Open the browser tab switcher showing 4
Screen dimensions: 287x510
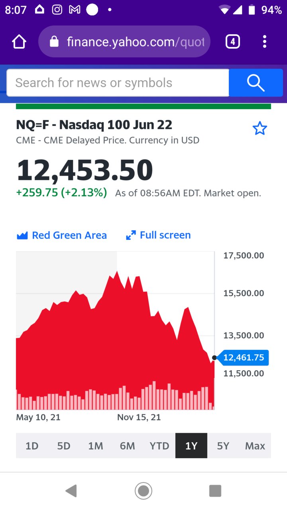(233, 41)
